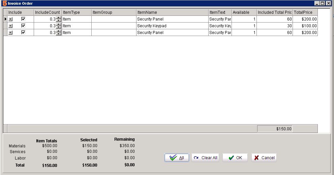This screenshot has height=175, width=334.
Task: Click Included Total Price value 30
Action: pos(275,26)
